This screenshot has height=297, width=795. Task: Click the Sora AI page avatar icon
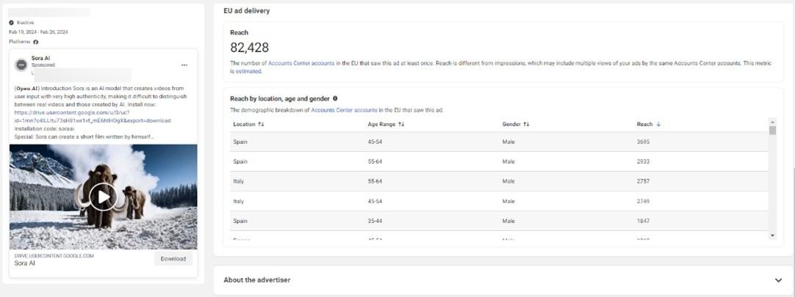(21, 65)
